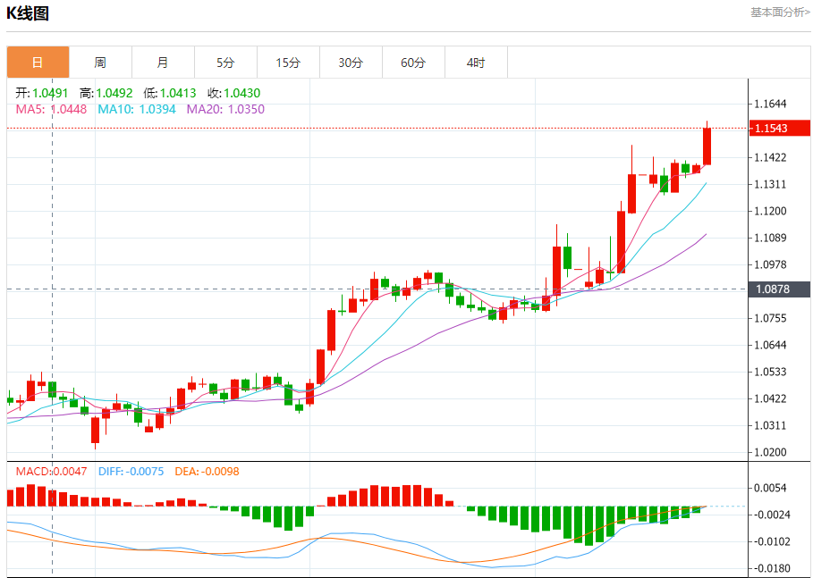Click the MA10: 1.0394 legend
The width and height of the screenshot is (813, 578).
tap(137, 109)
